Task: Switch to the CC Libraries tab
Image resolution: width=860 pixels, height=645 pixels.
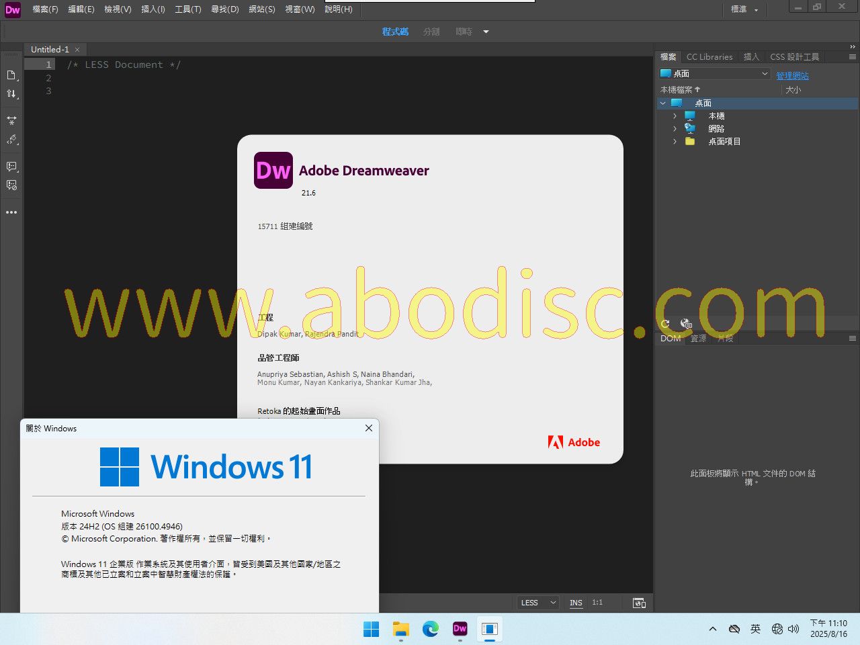Action: [x=709, y=57]
